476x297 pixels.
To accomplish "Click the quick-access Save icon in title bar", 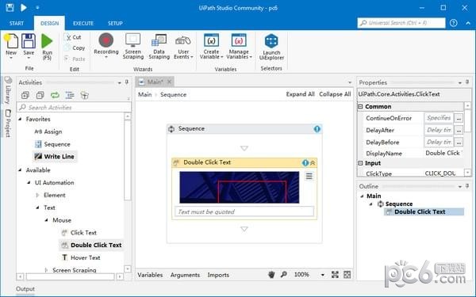I will coord(10,8).
